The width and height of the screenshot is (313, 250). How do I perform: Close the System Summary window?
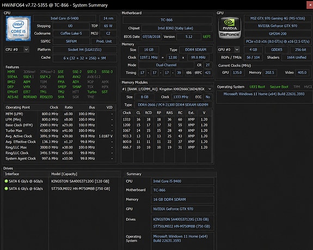coord(310,5)
